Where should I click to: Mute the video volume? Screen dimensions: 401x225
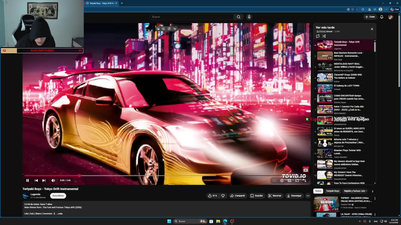[53, 180]
